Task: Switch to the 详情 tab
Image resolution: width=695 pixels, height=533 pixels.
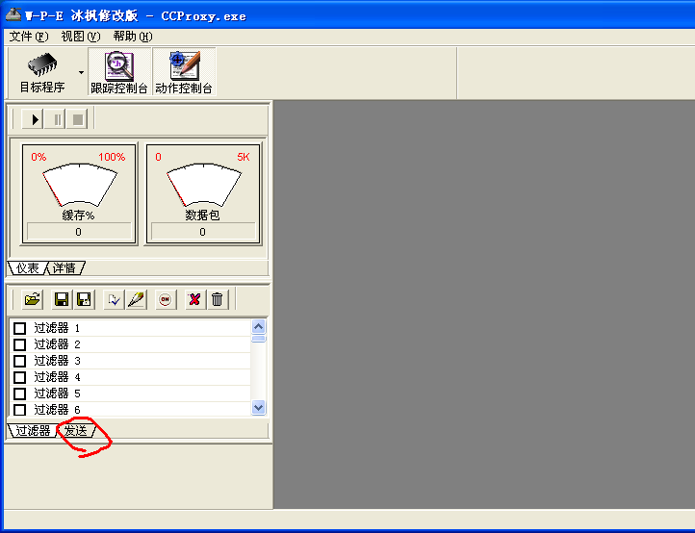Action: 64,268
